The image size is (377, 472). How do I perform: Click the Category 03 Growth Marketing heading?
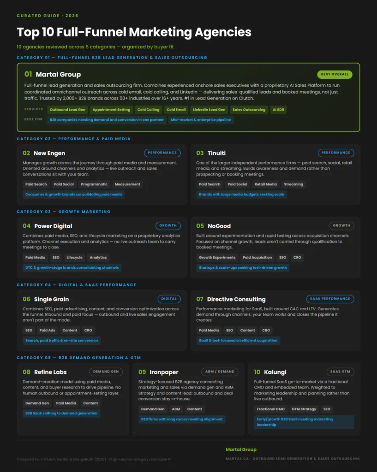[x=64, y=212]
